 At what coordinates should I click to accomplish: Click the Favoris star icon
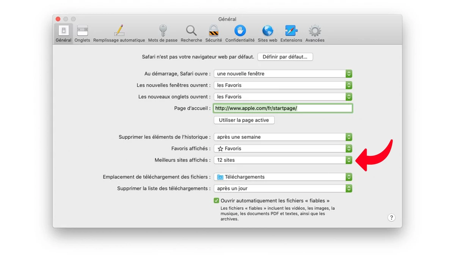(x=220, y=149)
